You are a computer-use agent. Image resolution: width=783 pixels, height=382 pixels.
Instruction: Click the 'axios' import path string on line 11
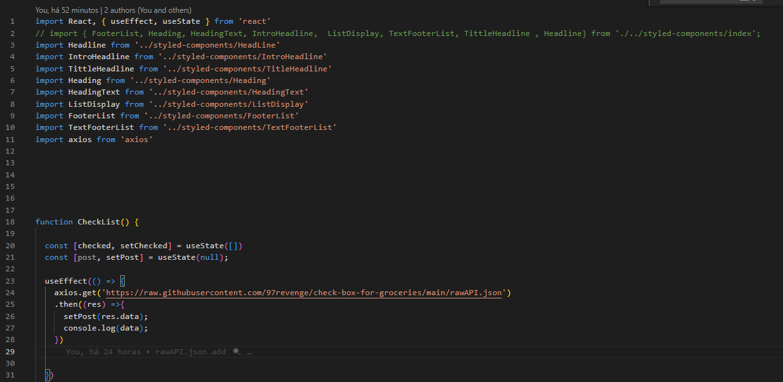136,140
